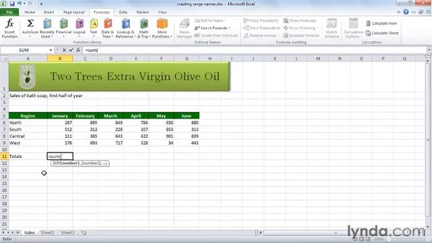Switch to the Review tab

tap(142, 12)
